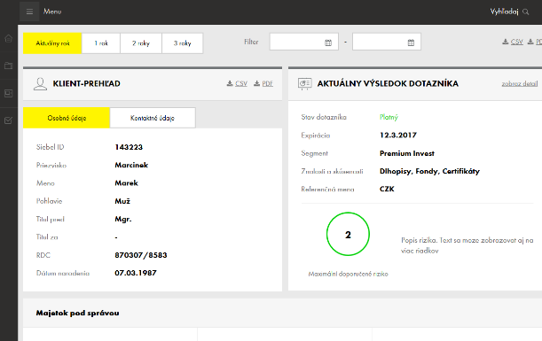Click the KLIENT-PREHĽAD heading
Screen dimensions: 542x341
[86, 83]
